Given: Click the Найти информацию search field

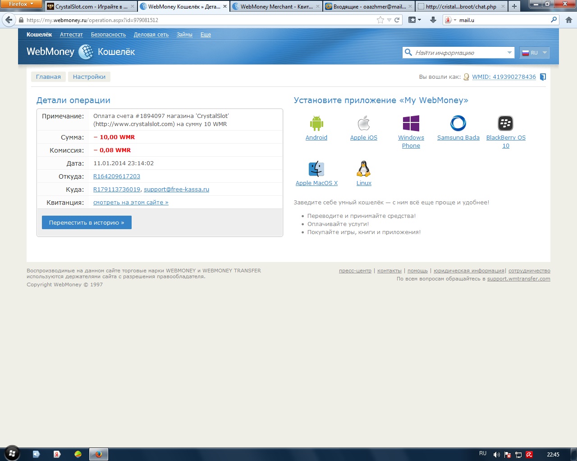Looking at the screenshot, I should tap(458, 53).
